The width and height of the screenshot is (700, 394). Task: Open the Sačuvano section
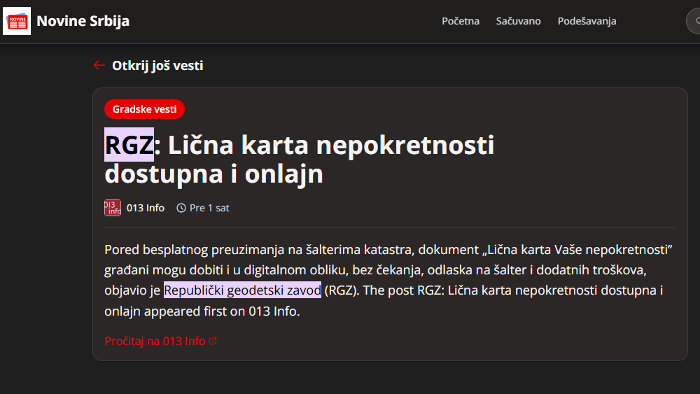(518, 21)
